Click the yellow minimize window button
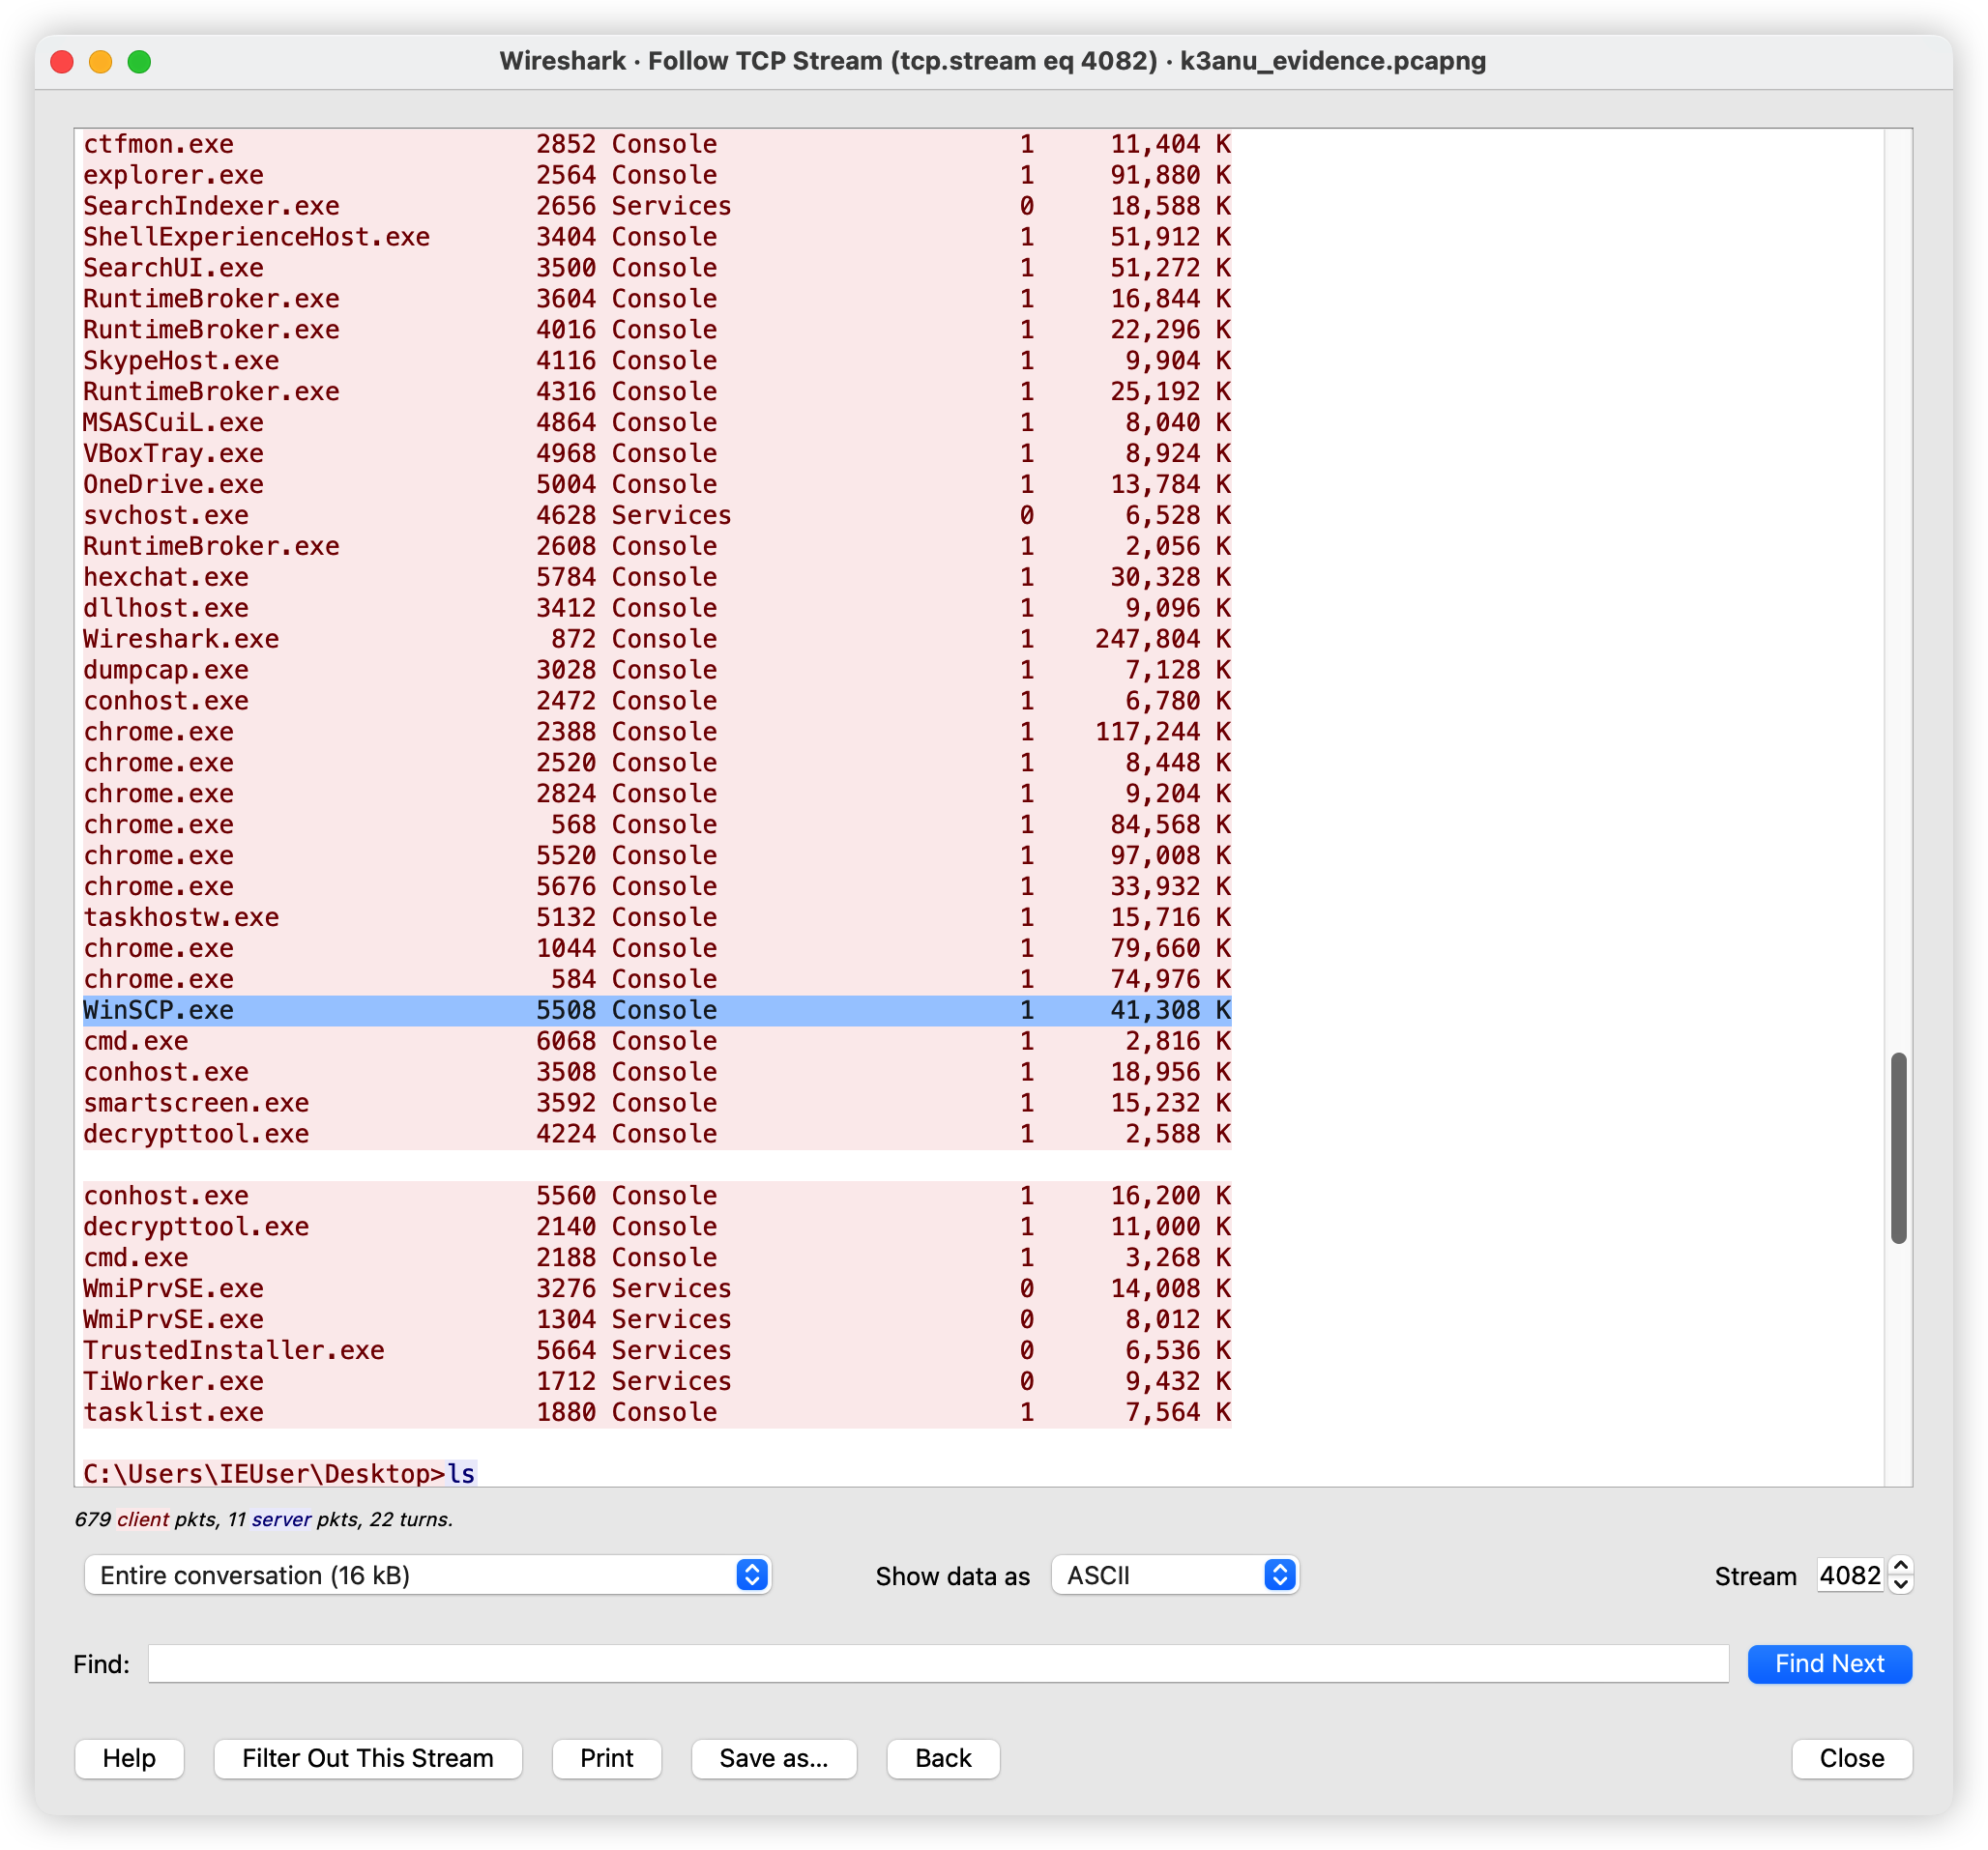The image size is (1988, 1850). pos(101,62)
